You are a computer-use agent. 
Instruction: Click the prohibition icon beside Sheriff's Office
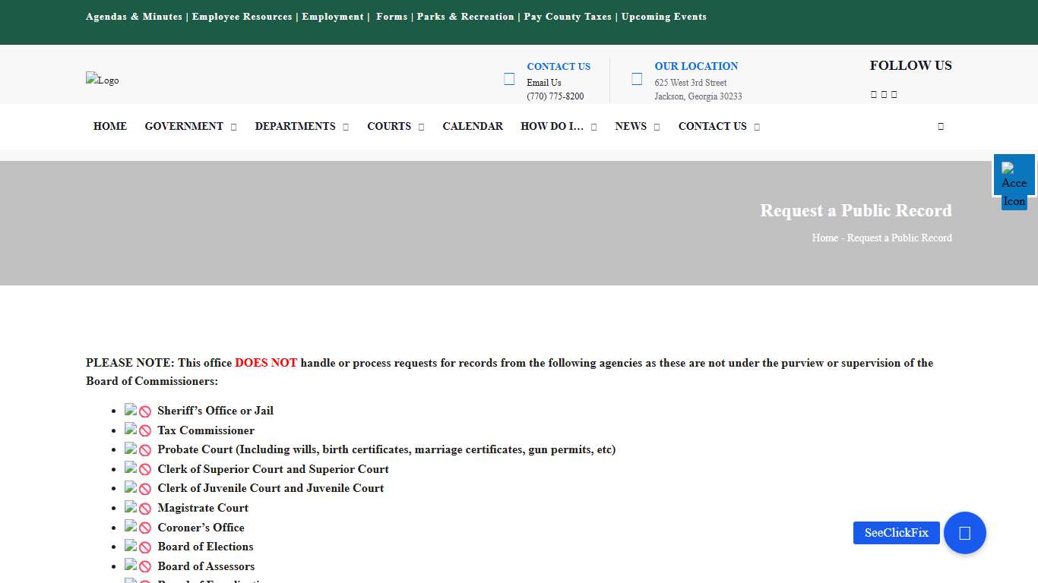[143, 411]
